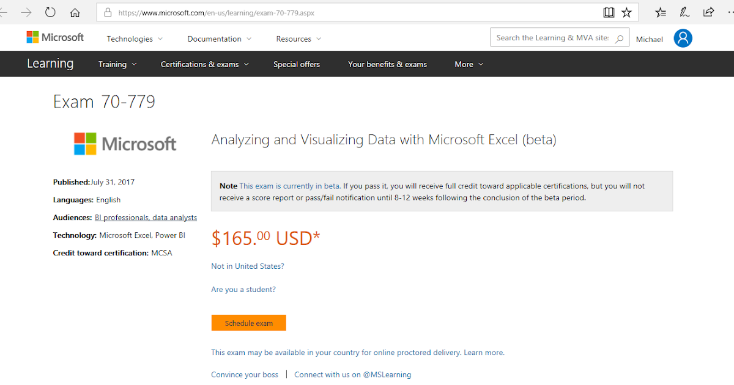Screen dimensions: 734x385
Task: Share this page using the share icon
Action: point(708,12)
